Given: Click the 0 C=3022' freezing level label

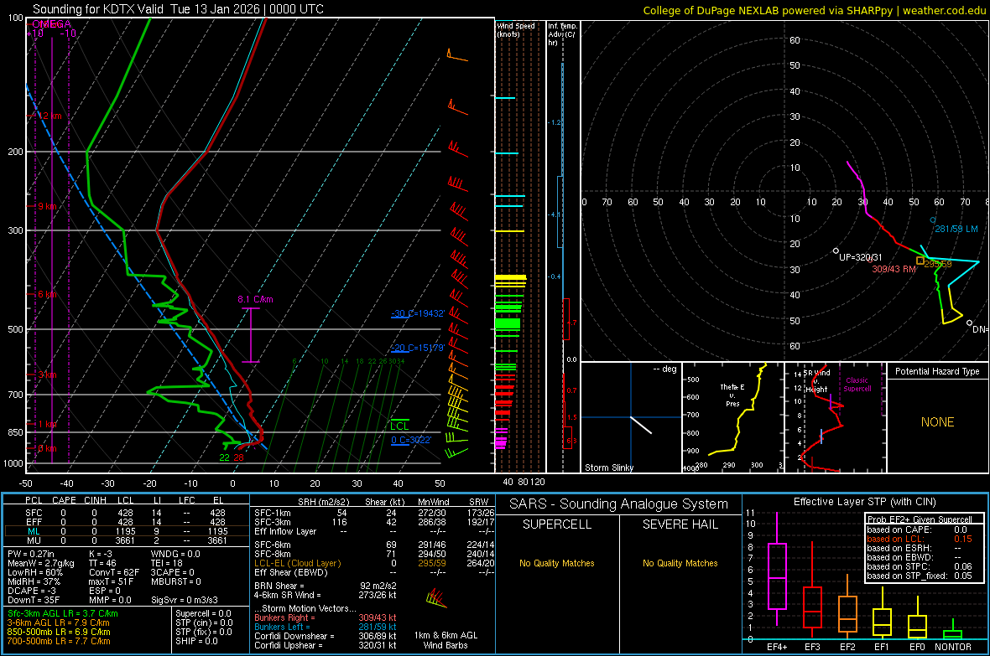Looking at the screenshot, I should pos(411,440).
